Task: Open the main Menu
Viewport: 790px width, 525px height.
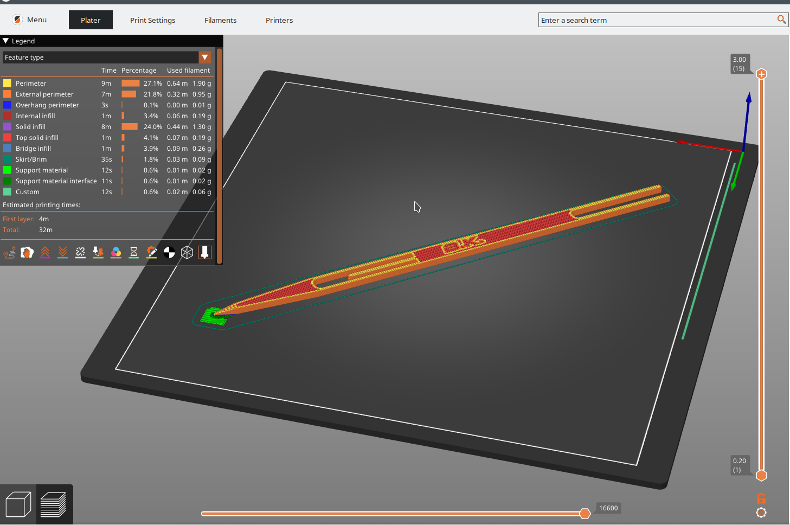Action: pos(30,20)
